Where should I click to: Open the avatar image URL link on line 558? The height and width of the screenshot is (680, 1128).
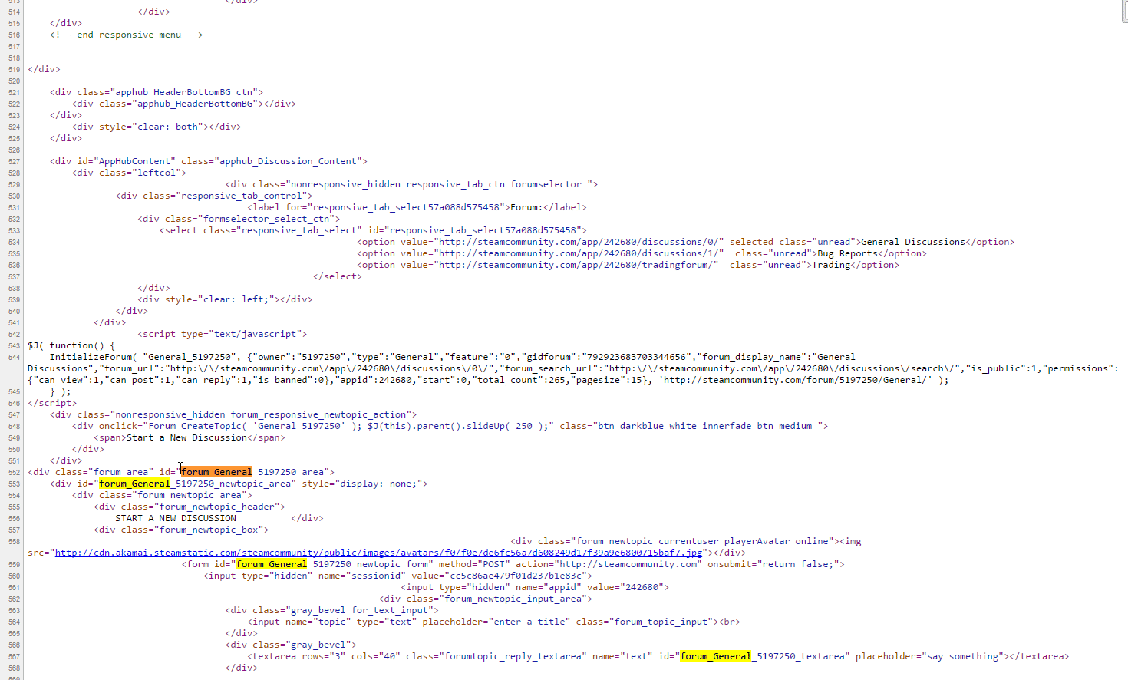(x=378, y=553)
